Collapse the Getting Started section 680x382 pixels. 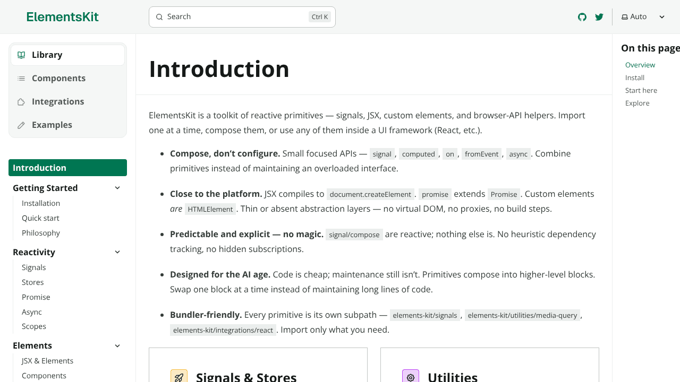click(x=117, y=188)
